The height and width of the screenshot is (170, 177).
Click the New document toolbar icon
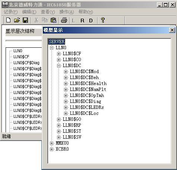(x=8, y=20)
